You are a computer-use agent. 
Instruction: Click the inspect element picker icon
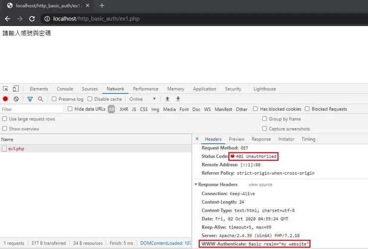5,89
